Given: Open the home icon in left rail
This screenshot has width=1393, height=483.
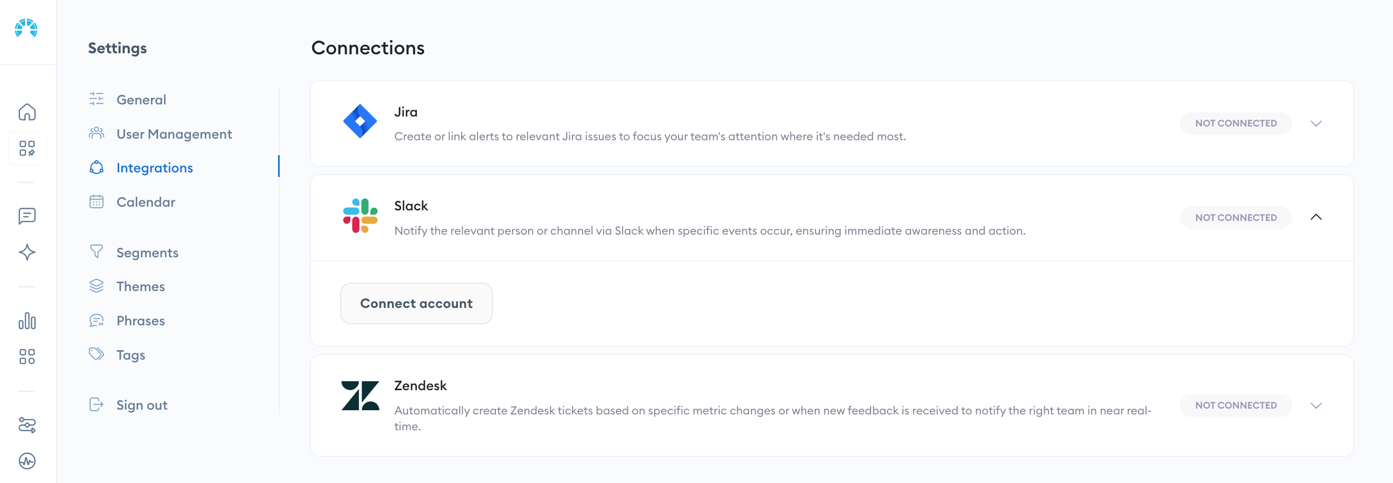Looking at the screenshot, I should (27, 112).
